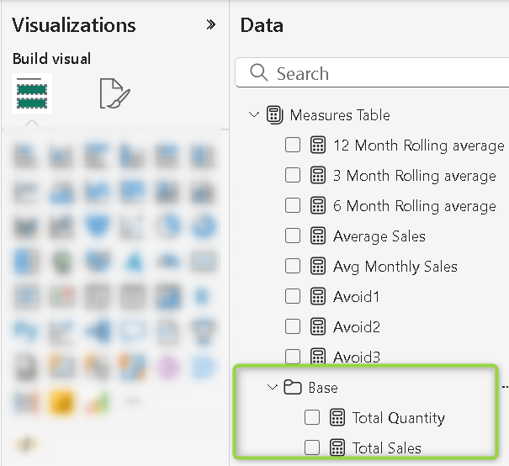Select the 6 Month Rolling average name
This screenshot has width=509, height=466.
tap(415, 206)
